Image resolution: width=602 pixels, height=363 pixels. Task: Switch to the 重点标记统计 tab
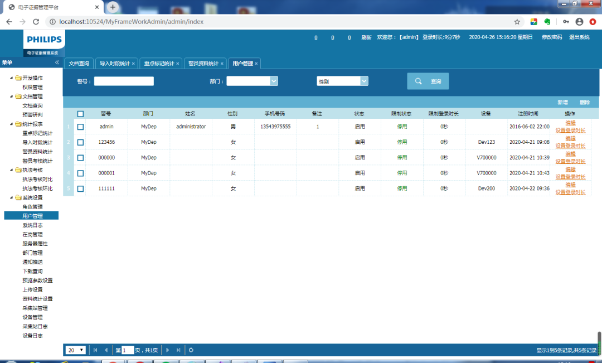[158, 64]
